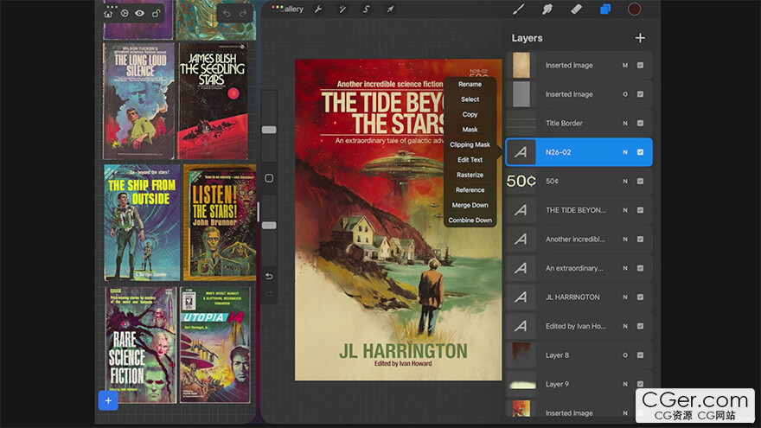Open The Long Loud Silence cover reference

click(x=138, y=101)
